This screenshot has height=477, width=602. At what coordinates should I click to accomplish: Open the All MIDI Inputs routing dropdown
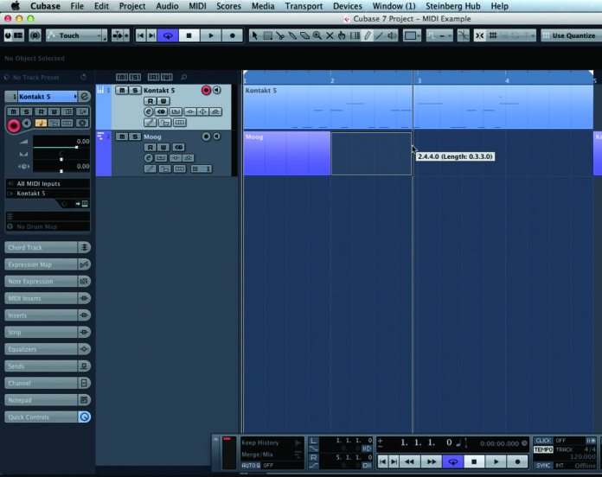coord(48,184)
